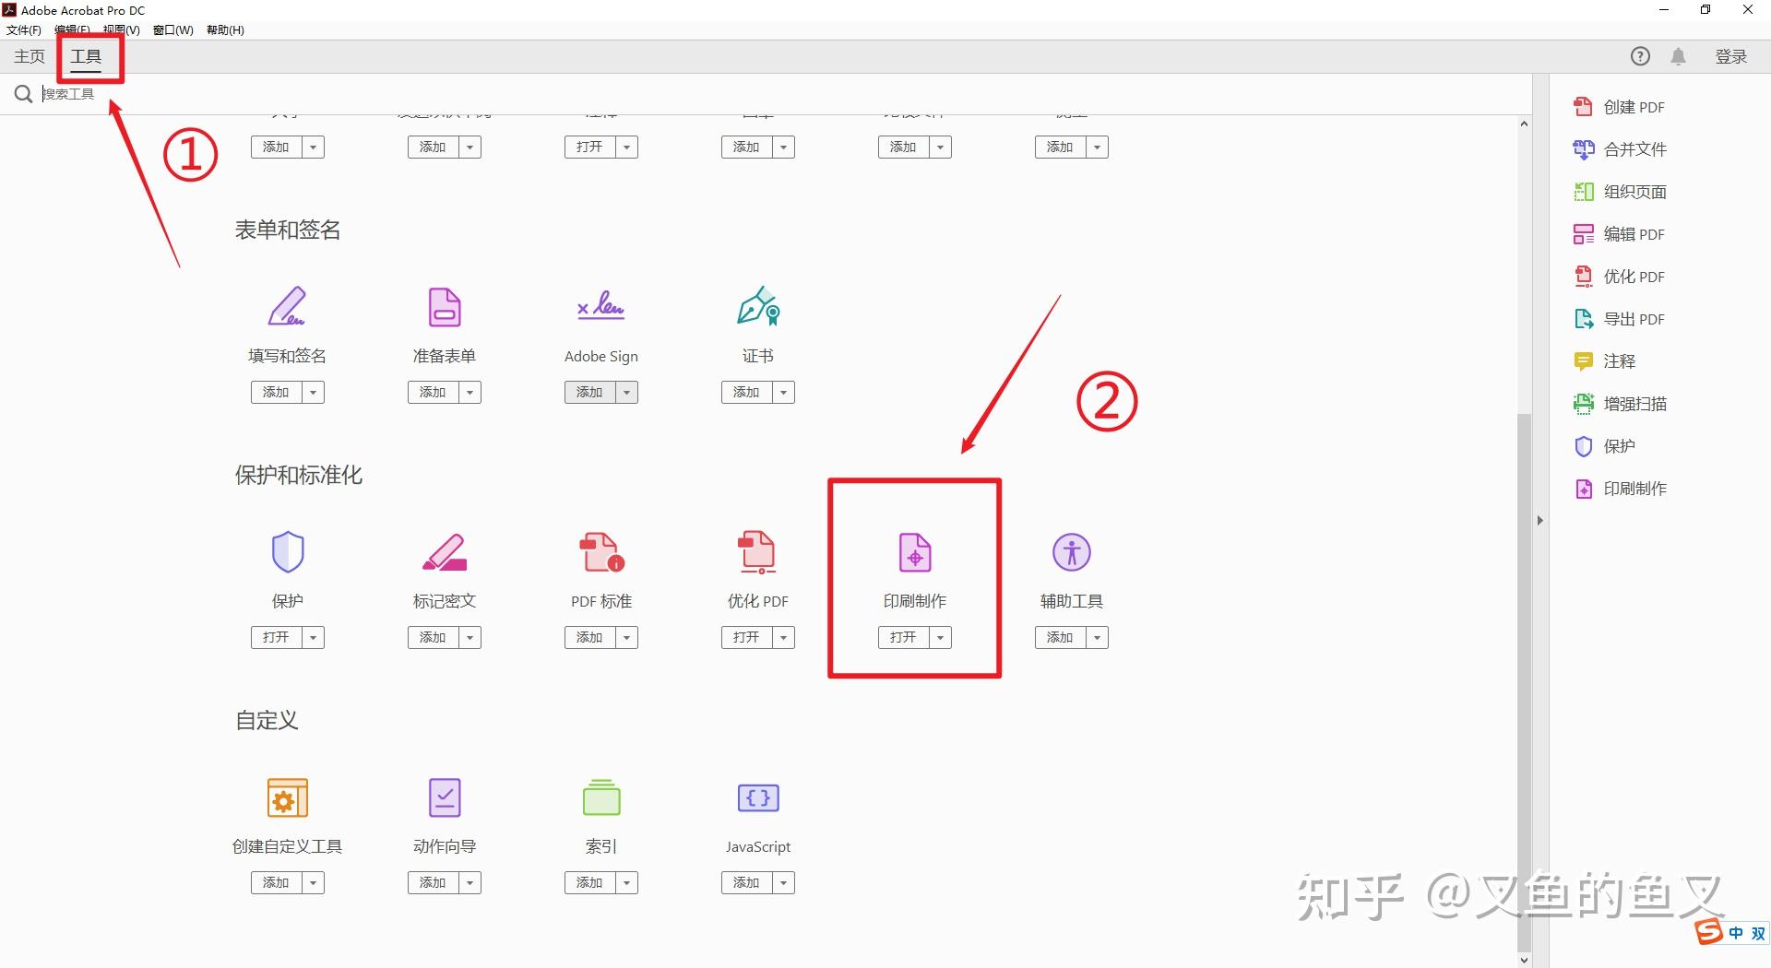This screenshot has width=1771, height=968.
Task: Collapse the right shortcut pane with the arrow
Action: coord(1539,521)
